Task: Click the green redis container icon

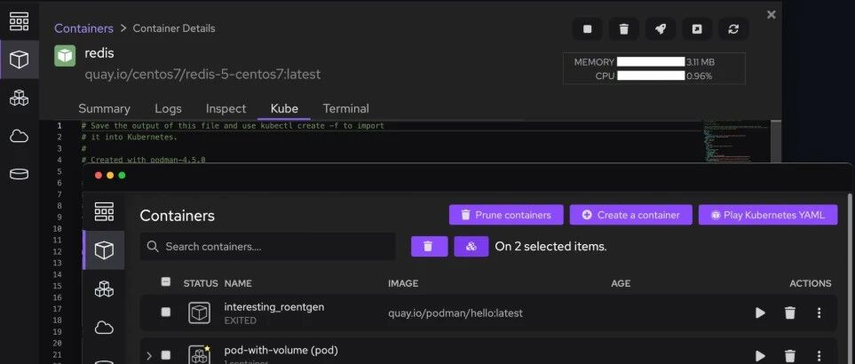Action: pyautogui.click(x=65, y=56)
